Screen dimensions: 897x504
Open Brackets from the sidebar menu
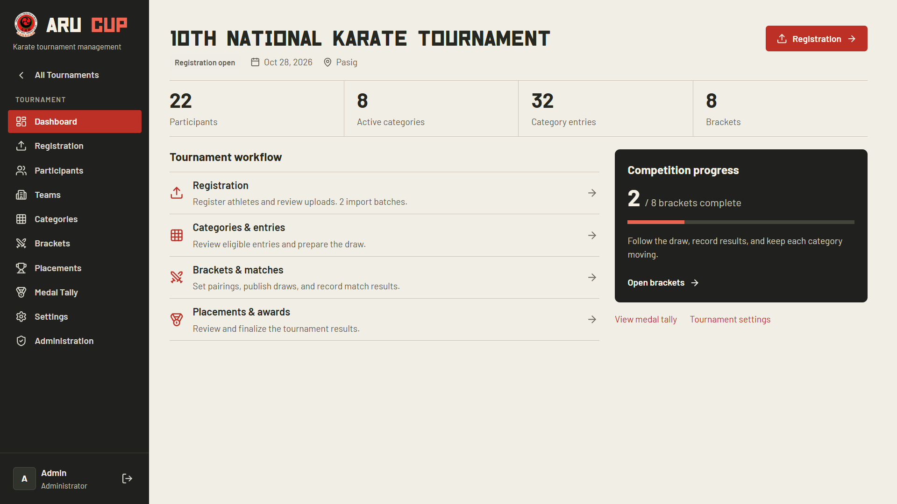tap(75, 244)
